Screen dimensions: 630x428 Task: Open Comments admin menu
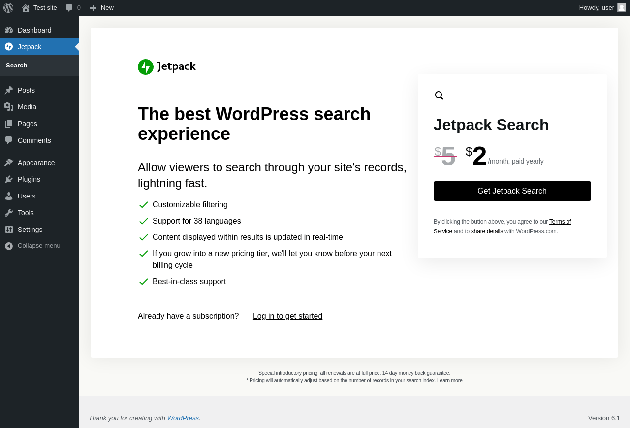pyautogui.click(x=39, y=140)
